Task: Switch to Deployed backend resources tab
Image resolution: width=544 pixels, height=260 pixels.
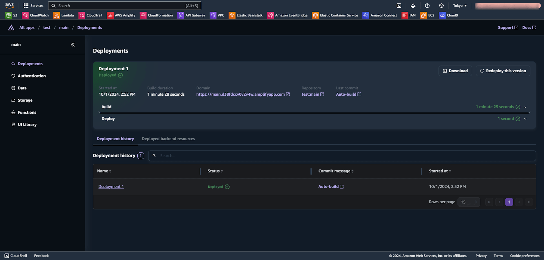Action: pyautogui.click(x=168, y=139)
